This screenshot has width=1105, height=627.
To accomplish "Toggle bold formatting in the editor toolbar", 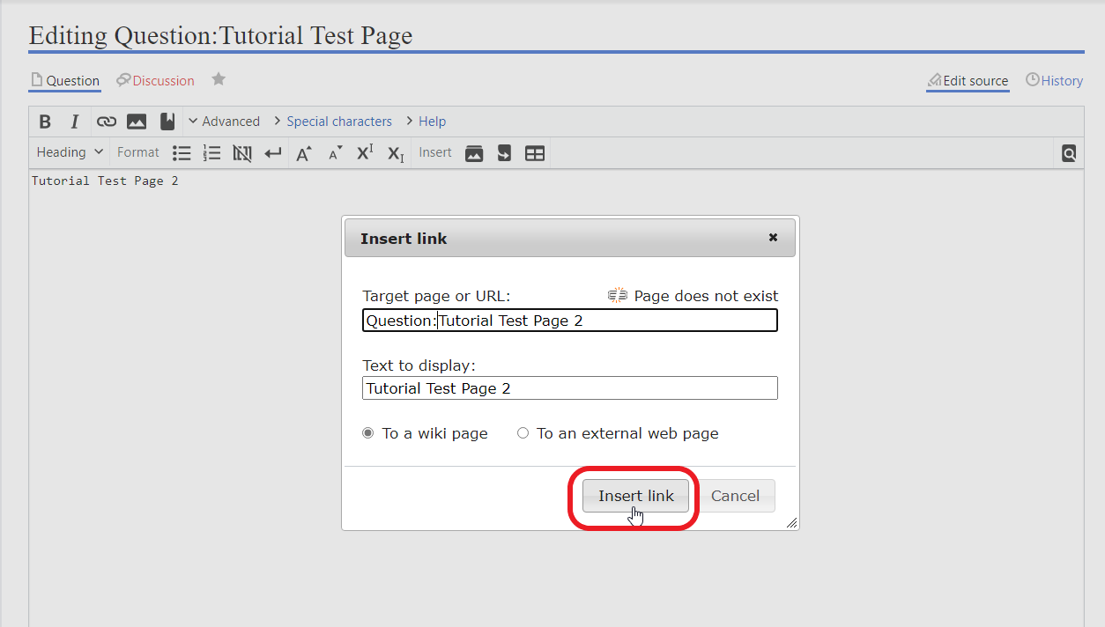I will click(46, 122).
